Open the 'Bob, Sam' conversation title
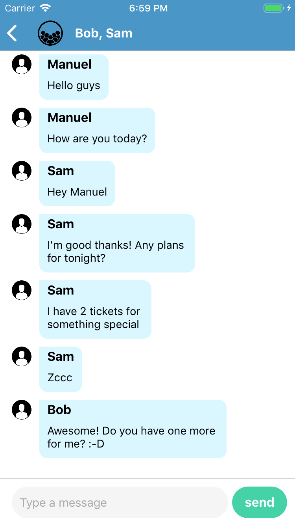The width and height of the screenshot is (295, 526). (103, 33)
